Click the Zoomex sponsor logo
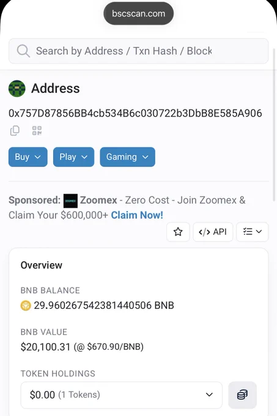The image size is (277, 416). pos(70,201)
